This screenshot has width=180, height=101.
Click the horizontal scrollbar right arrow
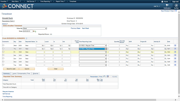[x=175, y=100]
